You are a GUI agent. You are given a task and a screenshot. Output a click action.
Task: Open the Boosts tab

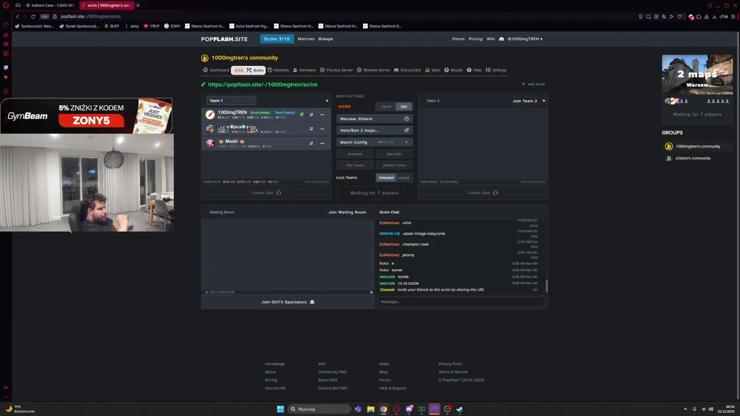click(x=453, y=70)
